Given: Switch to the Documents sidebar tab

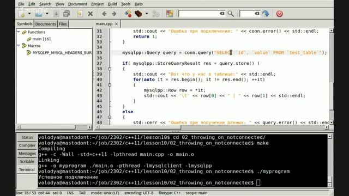Looking at the screenshot, I should tap(45, 24).
